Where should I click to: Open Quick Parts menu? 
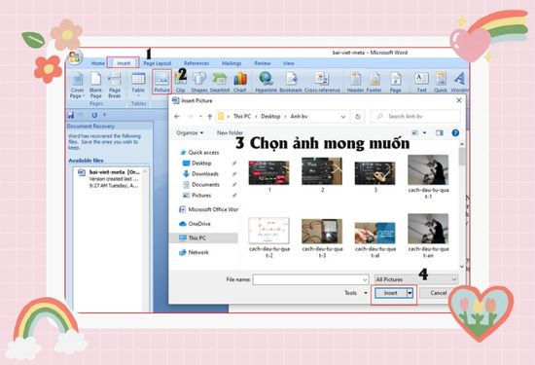pos(441,83)
